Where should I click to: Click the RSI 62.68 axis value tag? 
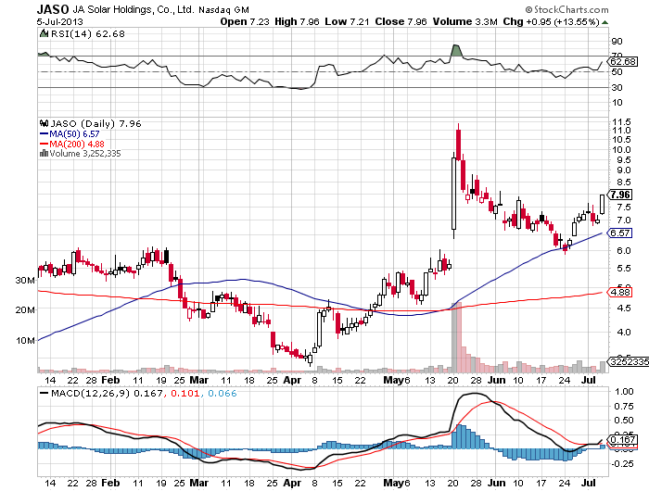pyautogui.click(x=622, y=62)
